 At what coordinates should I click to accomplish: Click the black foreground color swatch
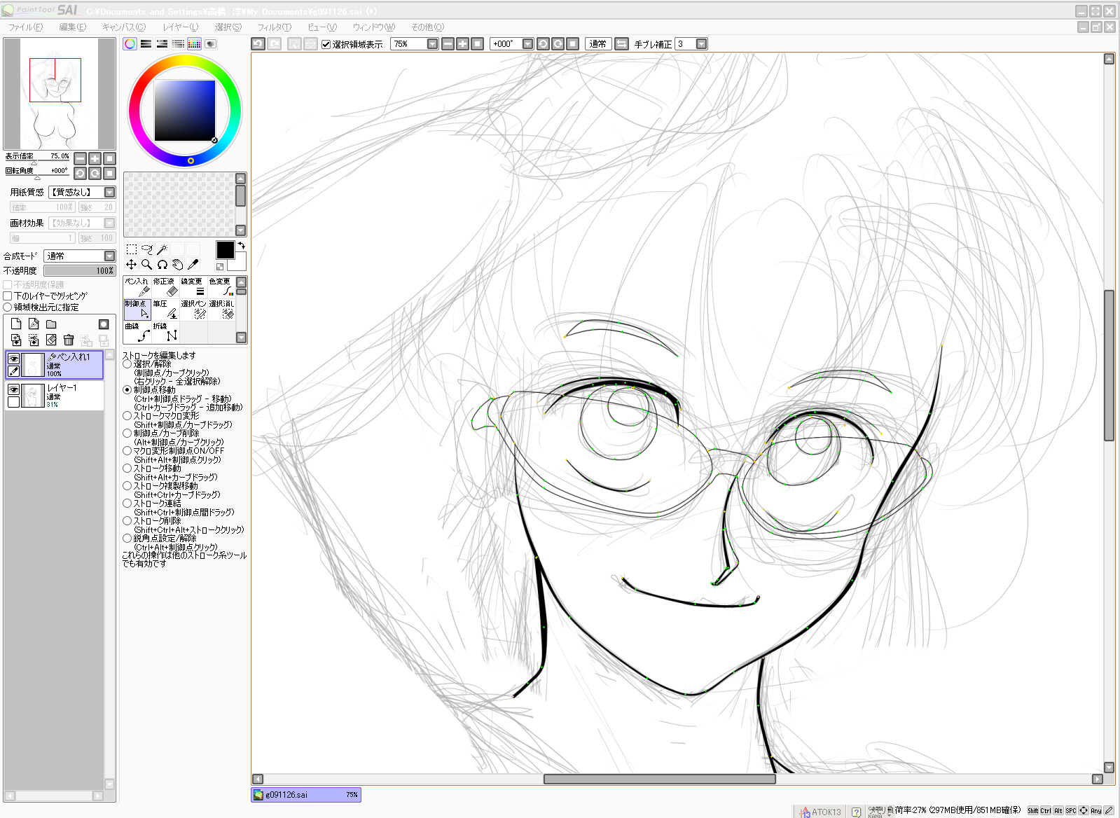click(225, 250)
